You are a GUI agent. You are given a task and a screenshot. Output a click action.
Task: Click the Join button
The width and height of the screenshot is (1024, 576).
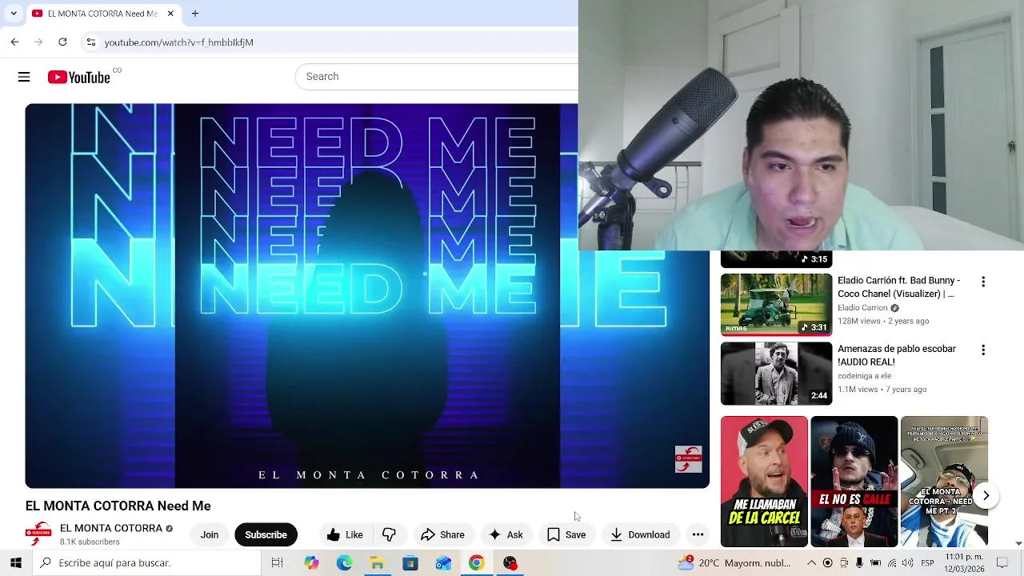point(210,535)
